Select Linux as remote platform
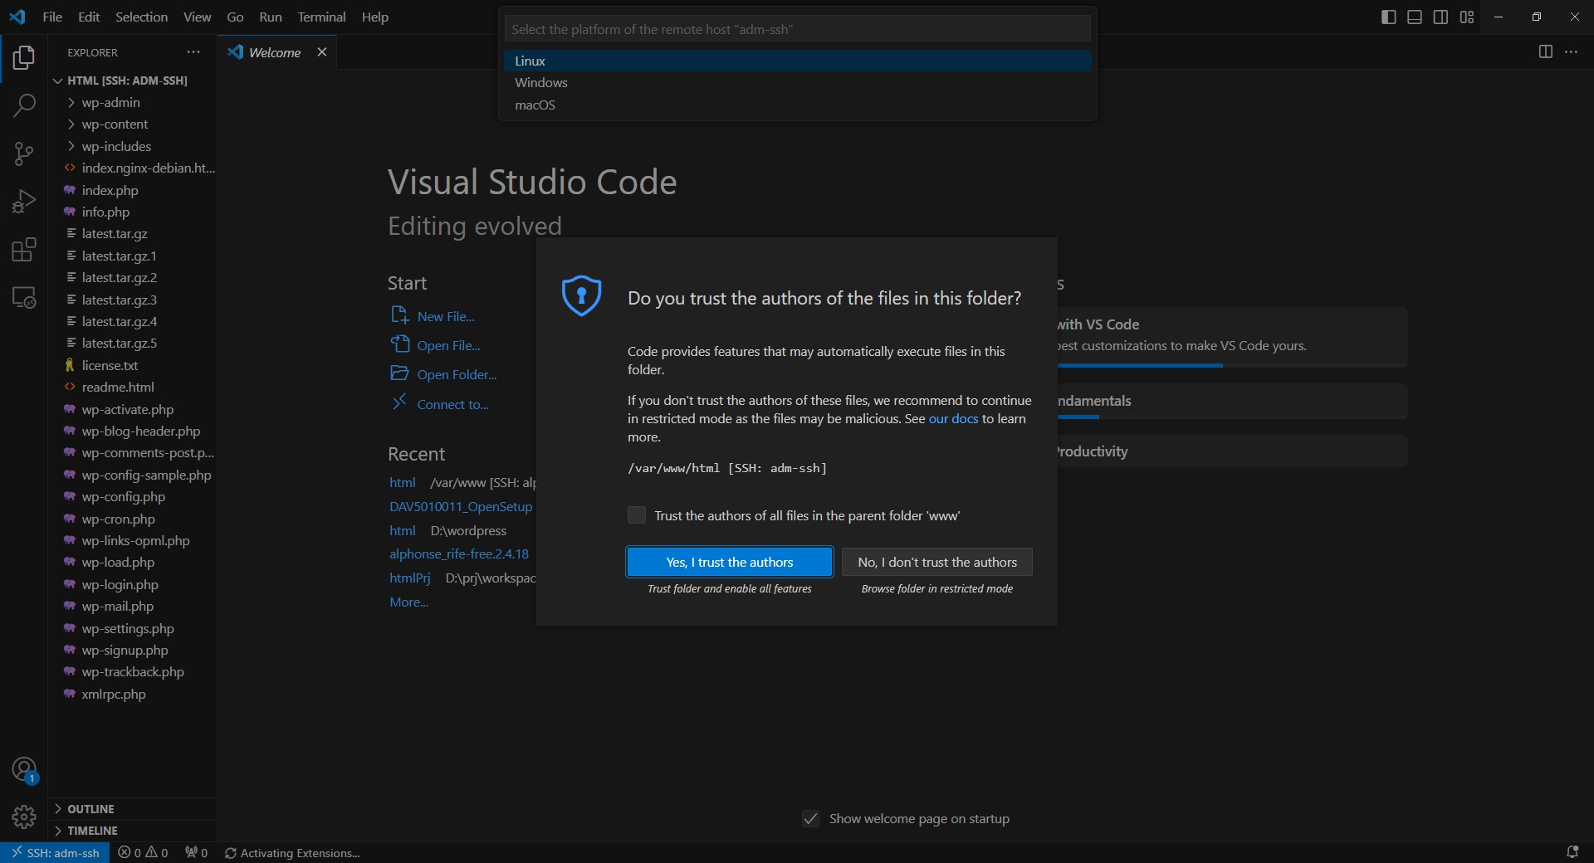Viewport: 1594px width, 863px height. [x=797, y=61]
